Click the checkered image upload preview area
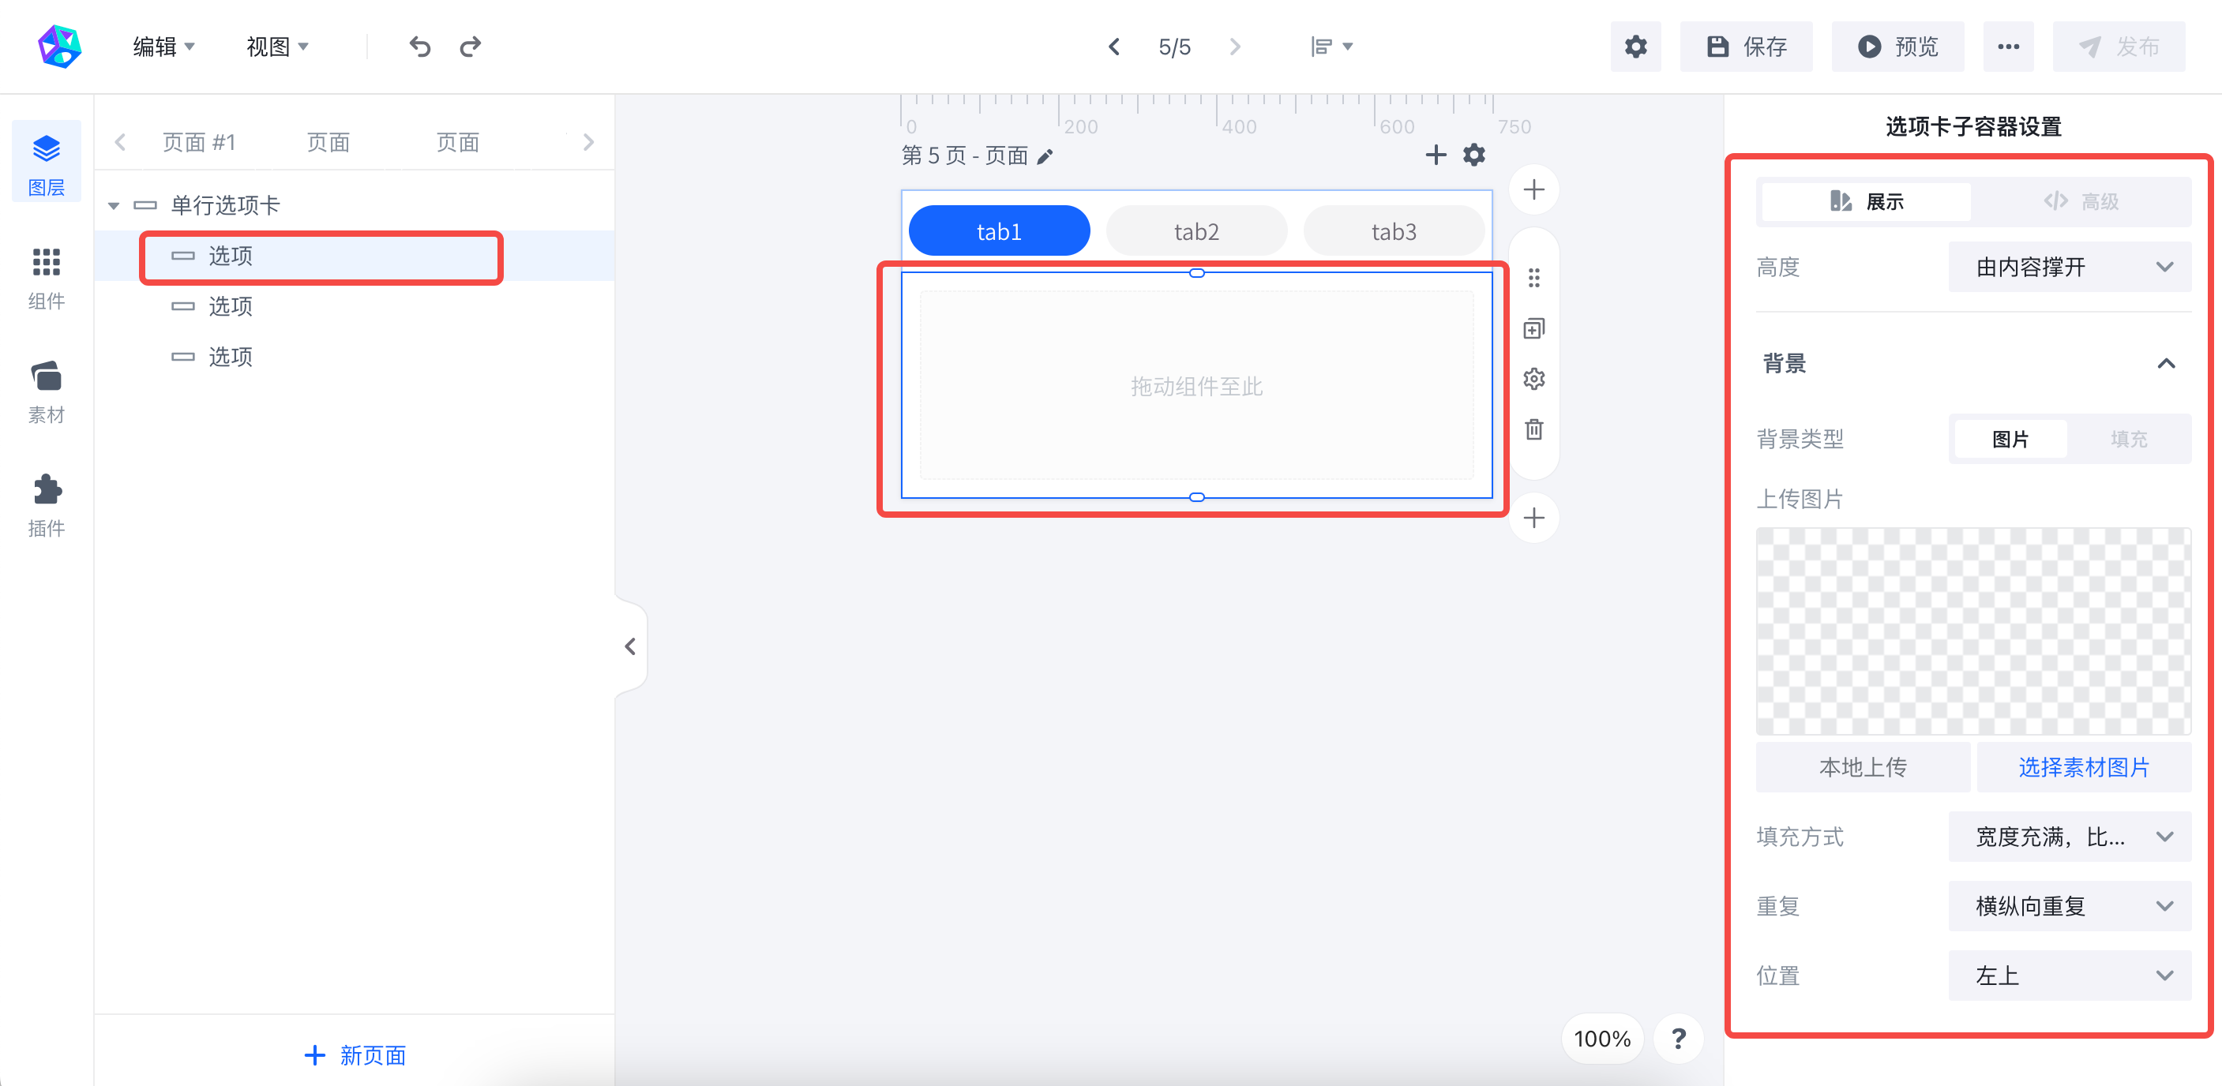The height and width of the screenshot is (1086, 2222). point(1973,631)
